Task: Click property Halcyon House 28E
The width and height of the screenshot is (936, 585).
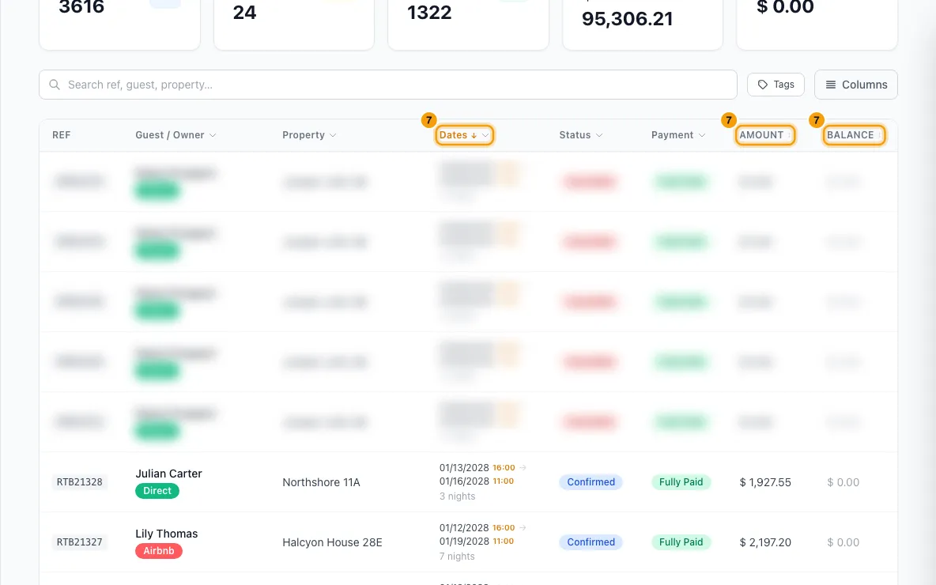Action: 332,542
